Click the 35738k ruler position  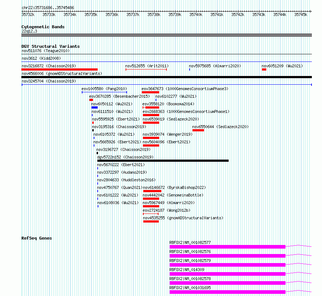point(154,14)
